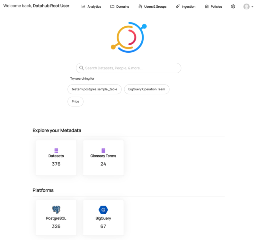
Task: Click the Welcome back Datahub Root User text
Action: 37,6
